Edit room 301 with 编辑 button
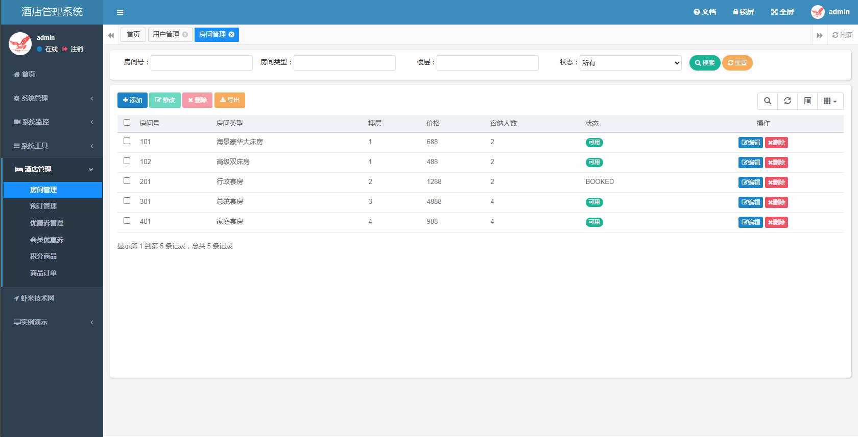The width and height of the screenshot is (858, 437). click(x=751, y=202)
